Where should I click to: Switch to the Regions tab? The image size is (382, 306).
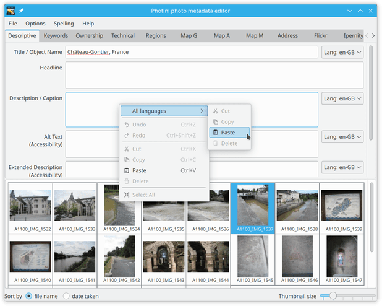[x=156, y=36]
